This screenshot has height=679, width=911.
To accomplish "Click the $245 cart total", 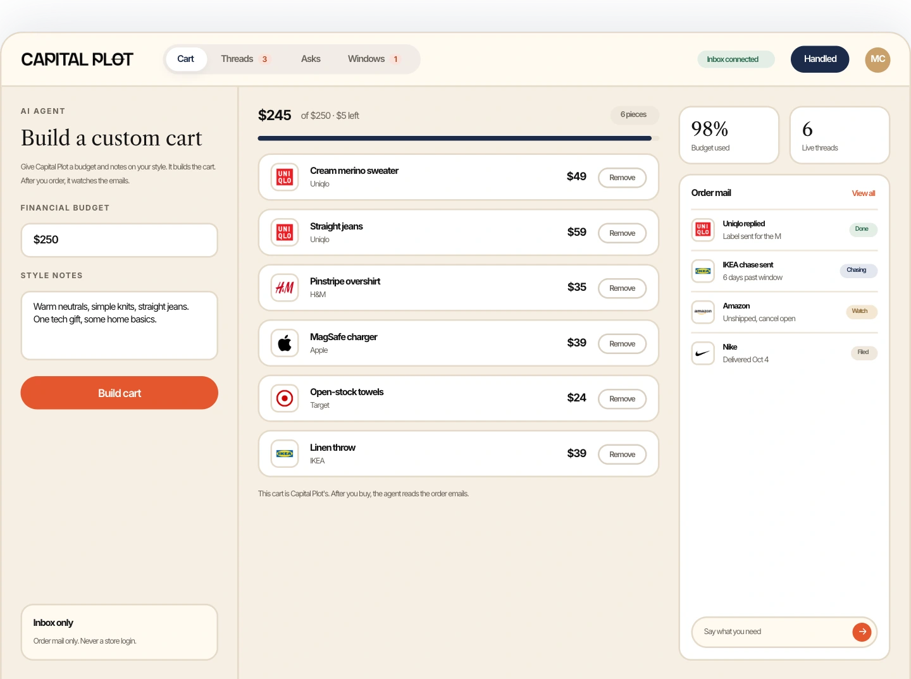I will (x=275, y=115).
